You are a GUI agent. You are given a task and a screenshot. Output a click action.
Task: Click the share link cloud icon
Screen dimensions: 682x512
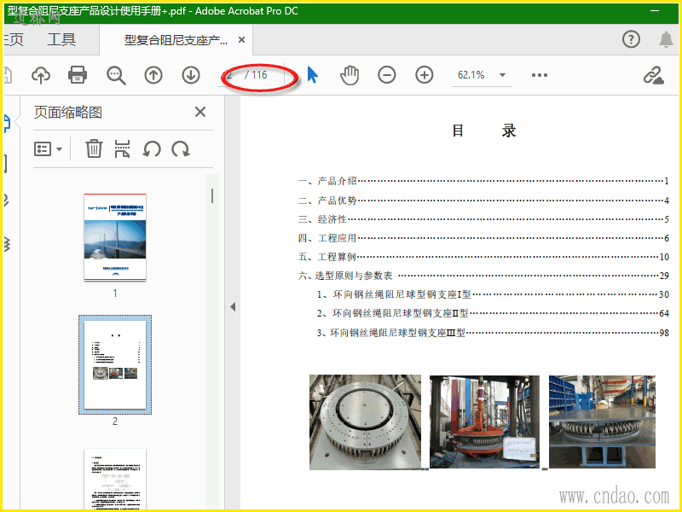click(654, 75)
